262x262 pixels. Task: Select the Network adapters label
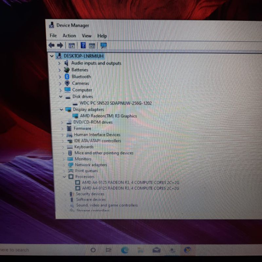click(91, 165)
